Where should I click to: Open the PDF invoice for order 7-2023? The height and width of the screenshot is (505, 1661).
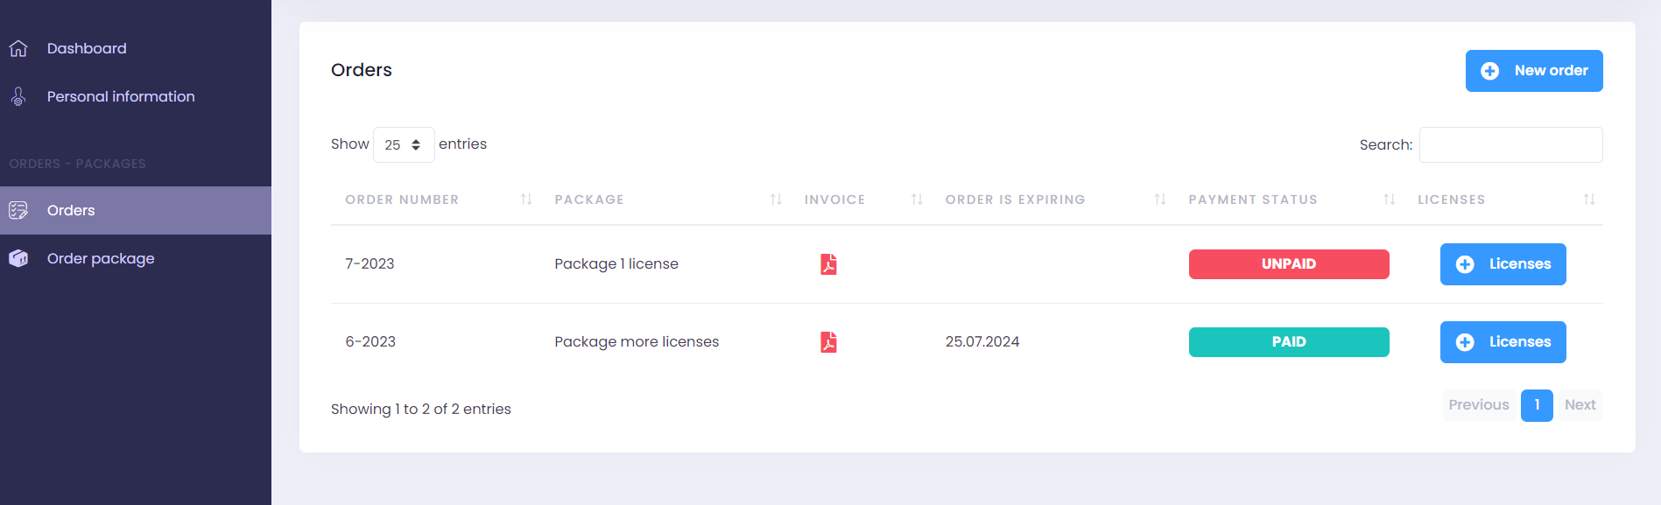pos(828,264)
